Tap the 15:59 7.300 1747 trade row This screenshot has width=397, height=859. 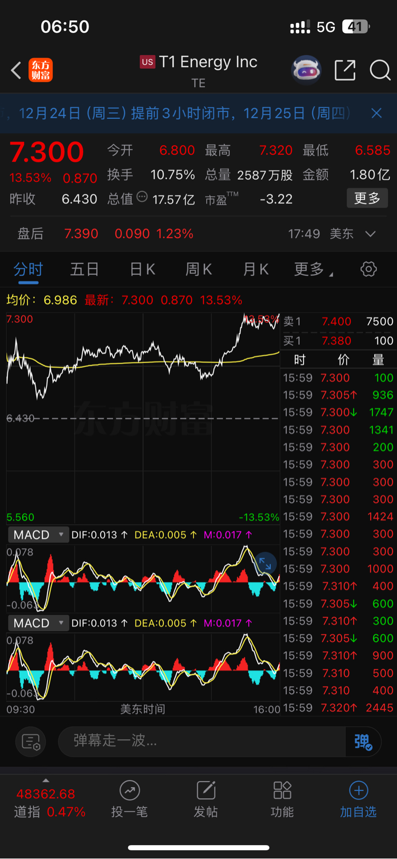[x=338, y=413]
